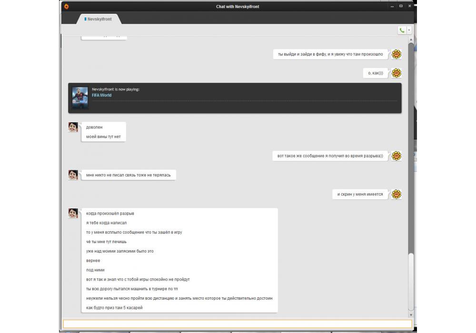The width and height of the screenshot is (476, 333).
Task: Click child avatar beside 'мне никто не писал' message
Action: (x=73, y=175)
